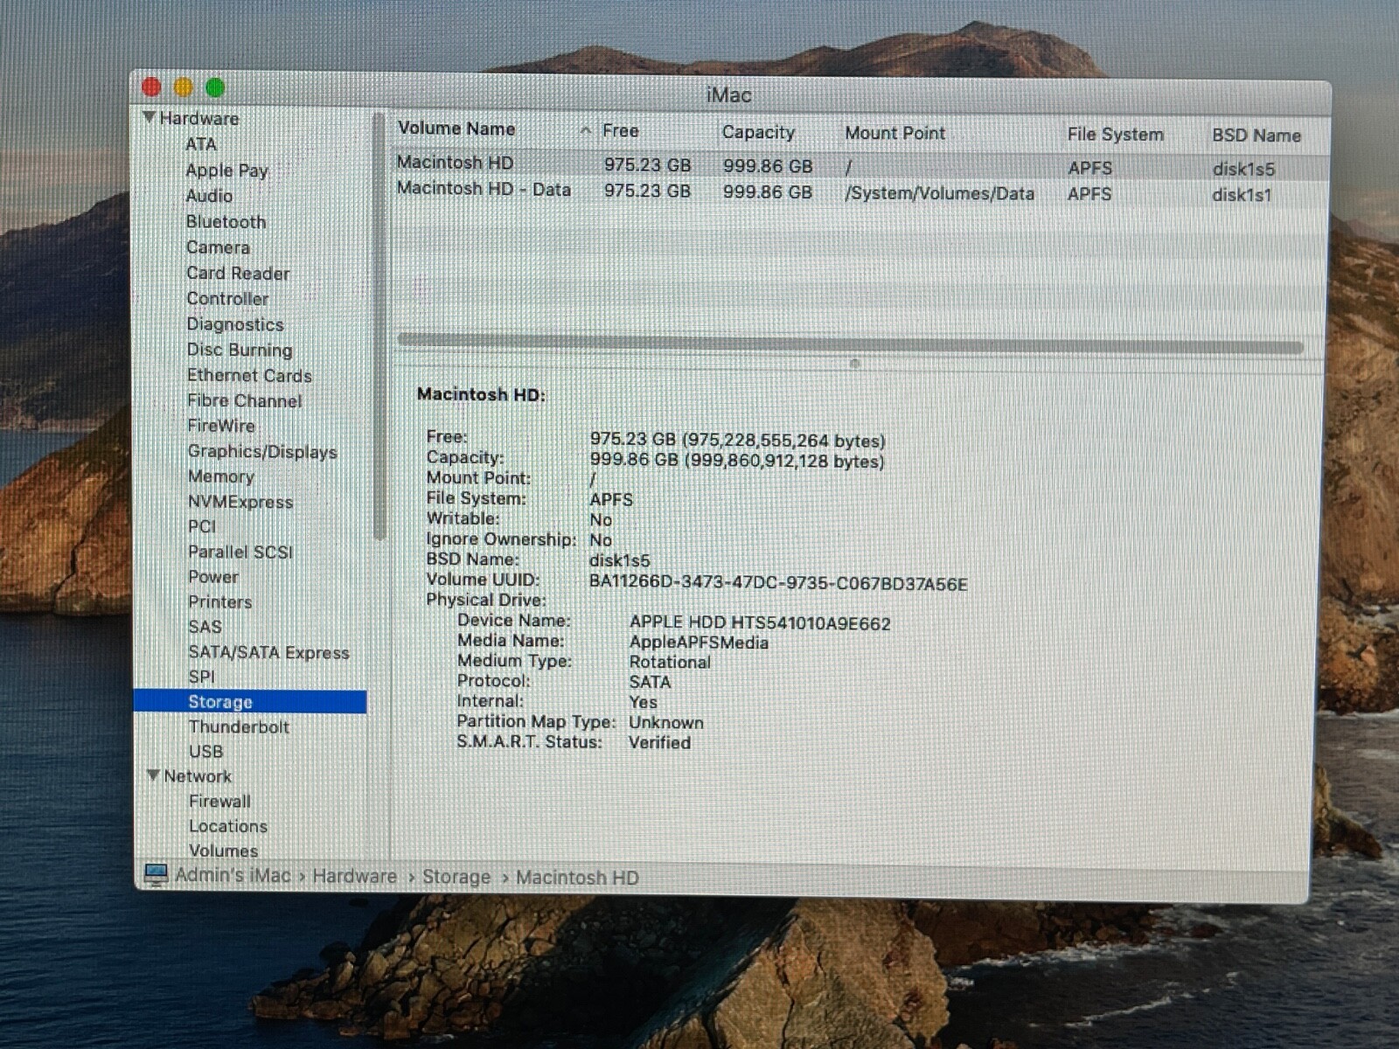1399x1049 pixels.
Task: Click Storage in the path bar
Action: [x=456, y=877]
